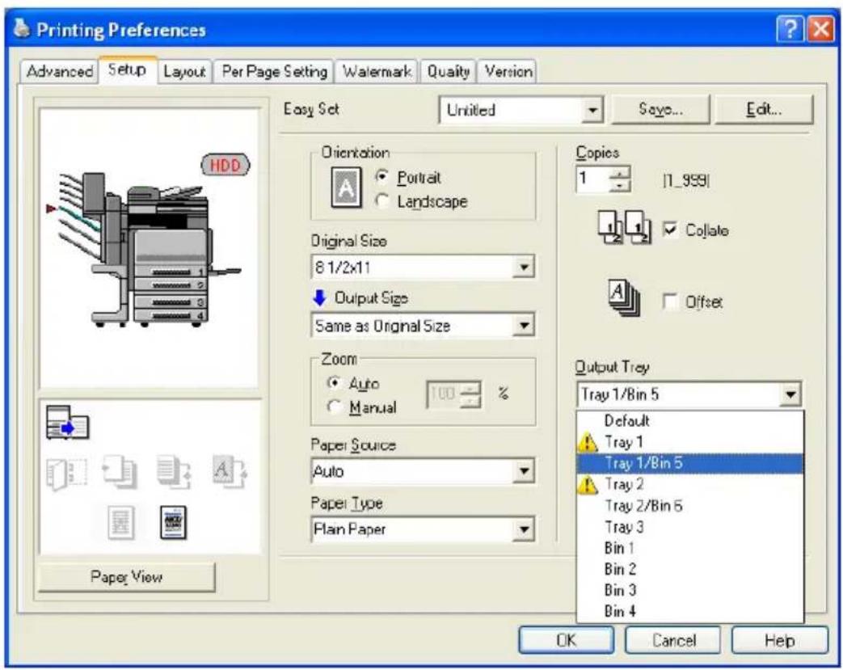Choose Bin 4 output option
The image size is (843, 670).
pyautogui.click(x=690, y=611)
